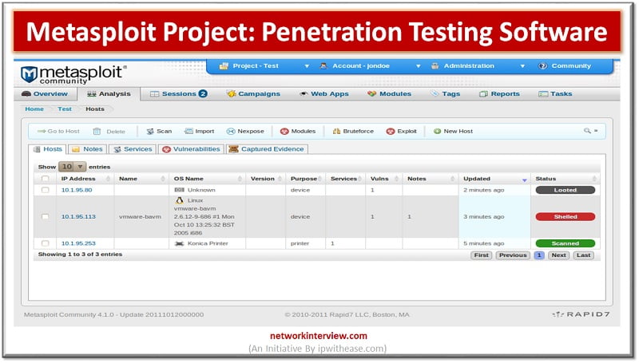The height and width of the screenshot is (363, 639).
Task: Open the Show entries count dropdown
Action: click(x=73, y=167)
